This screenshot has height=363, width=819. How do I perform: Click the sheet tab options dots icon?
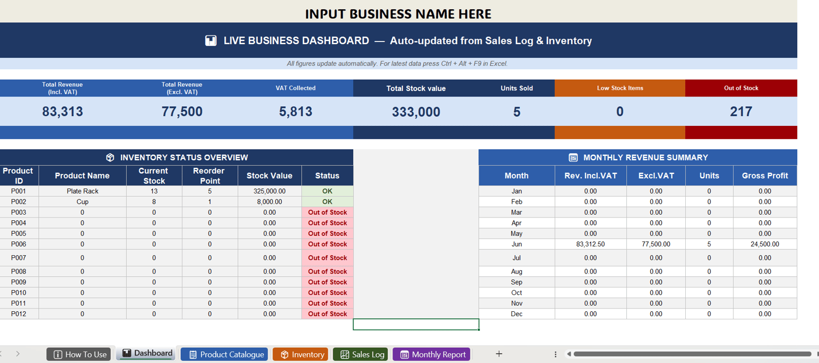coord(555,354)
